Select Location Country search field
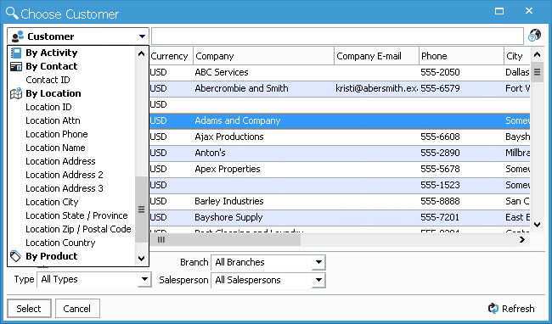The image size is (552, 324). (x=60, y=243)
